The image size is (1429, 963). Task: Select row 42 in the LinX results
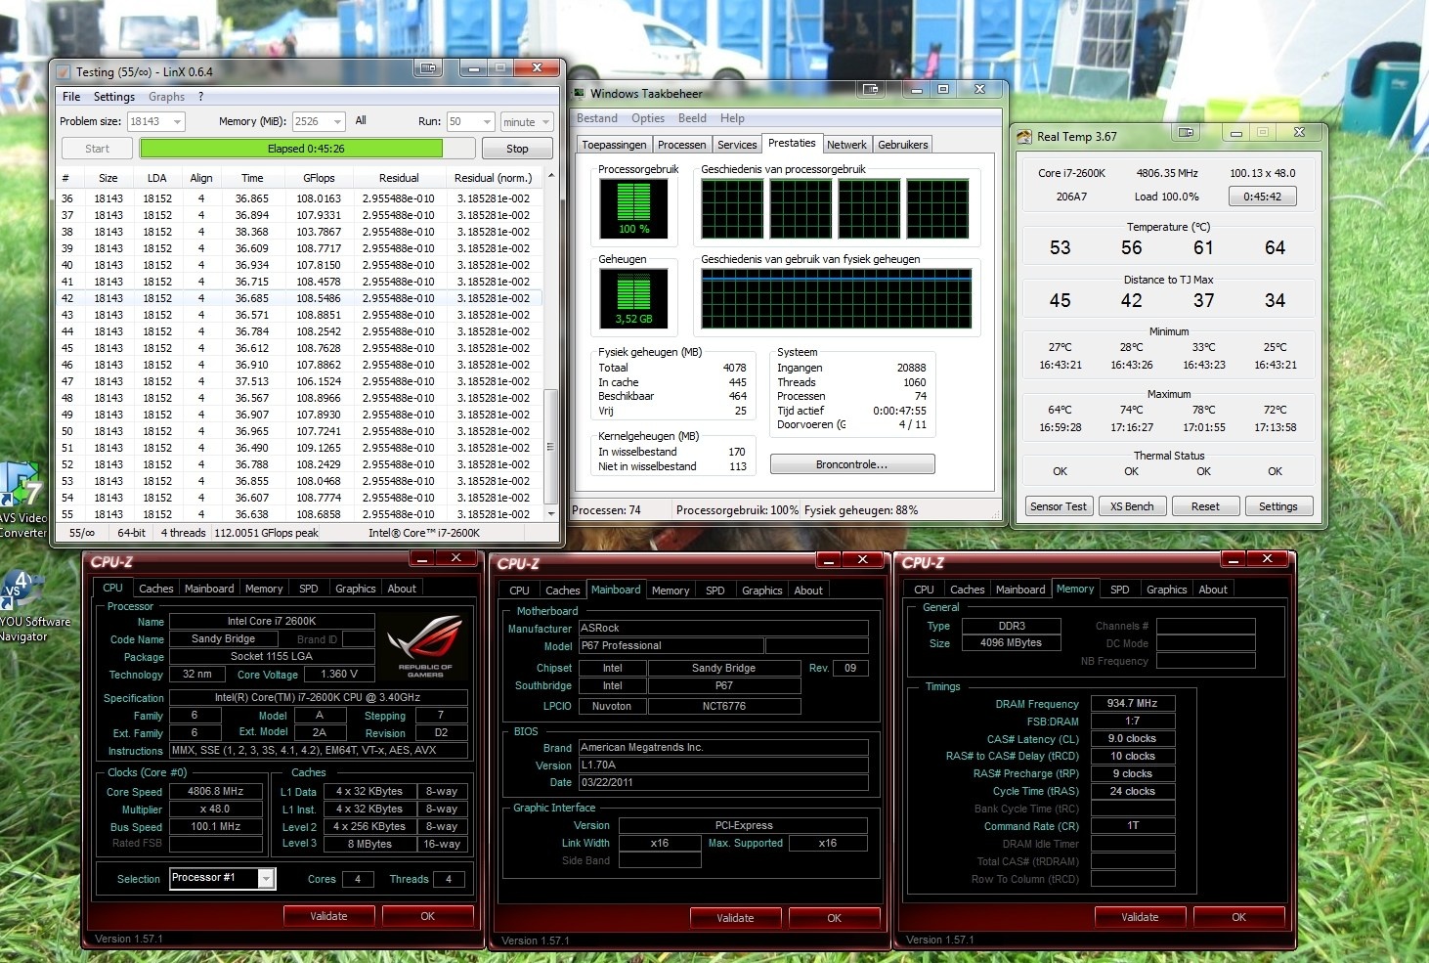[299, 298]
